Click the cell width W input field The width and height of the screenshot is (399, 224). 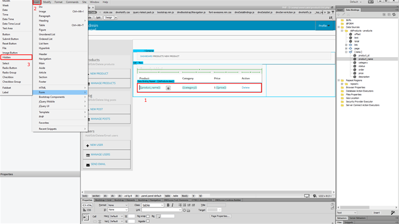point(131,217)
